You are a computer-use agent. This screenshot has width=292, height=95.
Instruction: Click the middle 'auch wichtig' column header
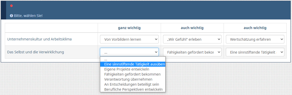coord(192,28)
